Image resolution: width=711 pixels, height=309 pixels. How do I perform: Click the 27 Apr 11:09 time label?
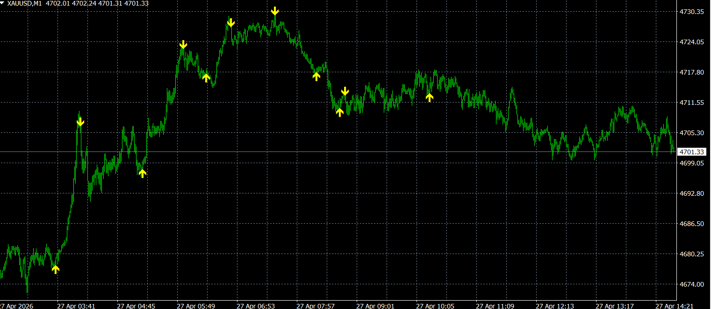495,306
